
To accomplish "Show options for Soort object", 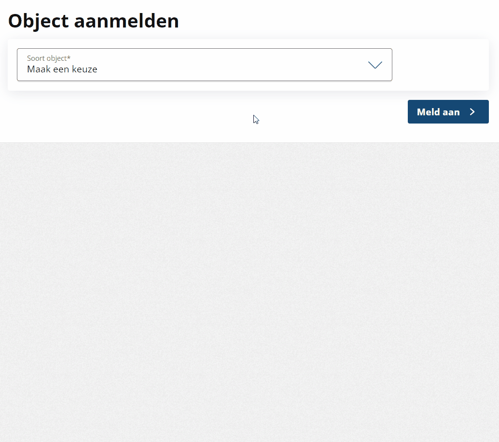I will point(204,65).
